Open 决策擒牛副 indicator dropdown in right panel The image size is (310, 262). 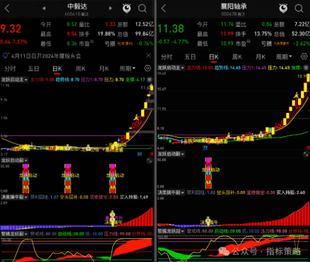point(171,192)
